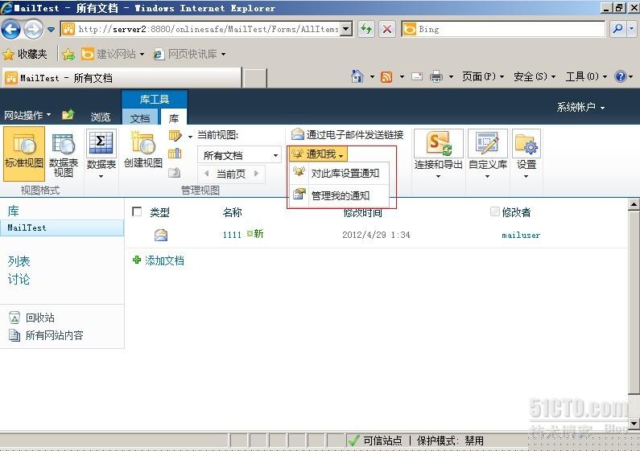Click the 库 heading in sidebar
640x451 pixels.
click(14, 211)
